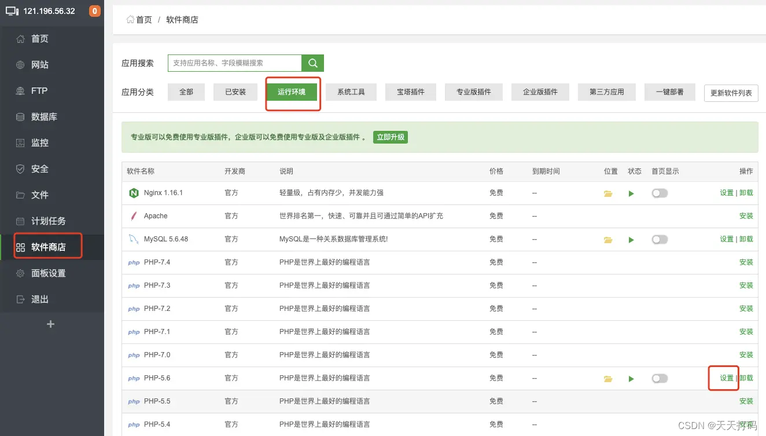This screenshot has height=436, width=766.
Task: Click the PHP-7.2 php logo icon
Action: pyautogui.click(x=134, y=309)
